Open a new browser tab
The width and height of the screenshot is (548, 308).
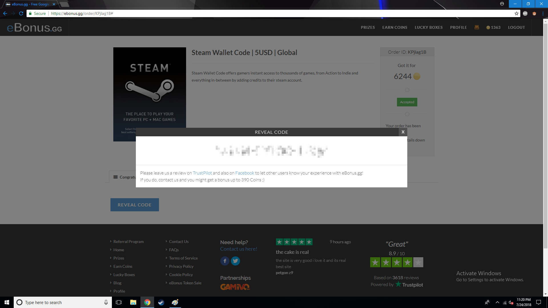pyautogui.click(x=65, y=4)
